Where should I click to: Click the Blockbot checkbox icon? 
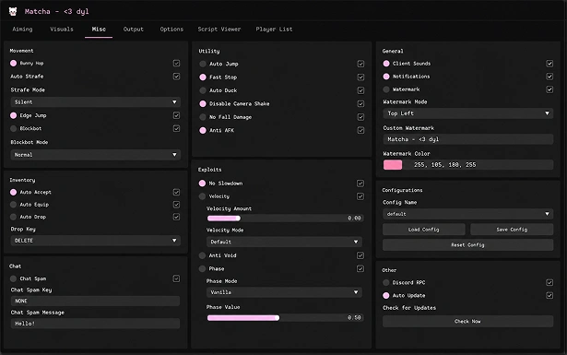(176, 128)
